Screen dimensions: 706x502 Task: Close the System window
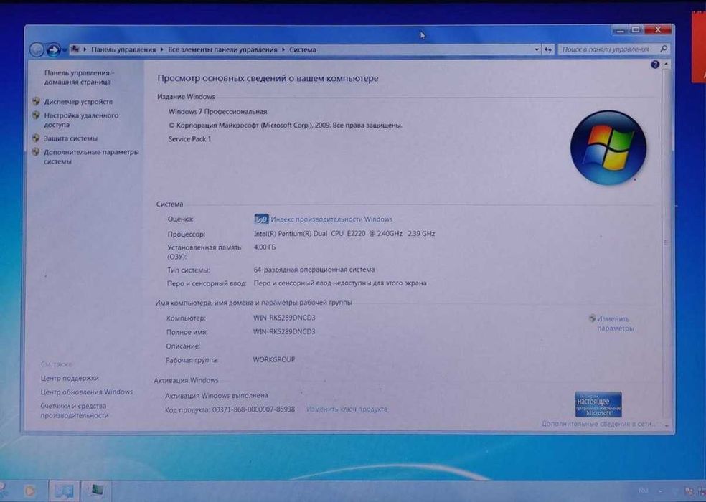(x=658, y=29)
